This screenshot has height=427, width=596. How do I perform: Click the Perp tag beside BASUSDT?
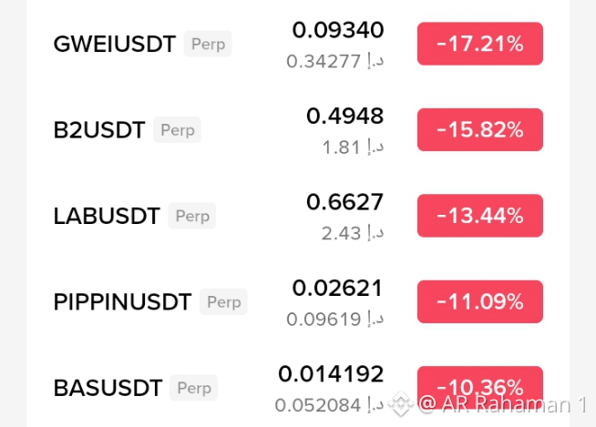pyautogui.click(x=194, y=388)
